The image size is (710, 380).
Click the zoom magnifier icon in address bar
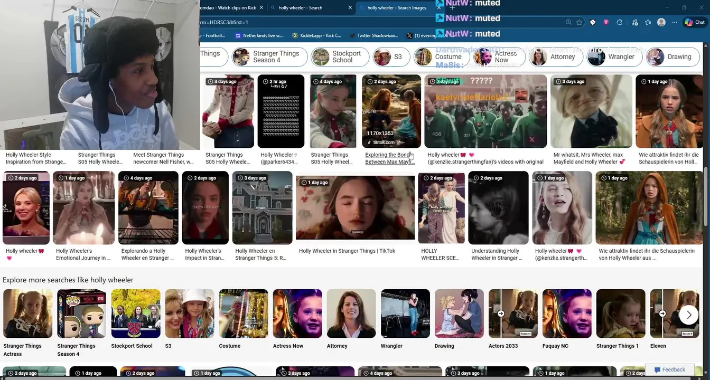pyautogui.click(x=568, y=22)
